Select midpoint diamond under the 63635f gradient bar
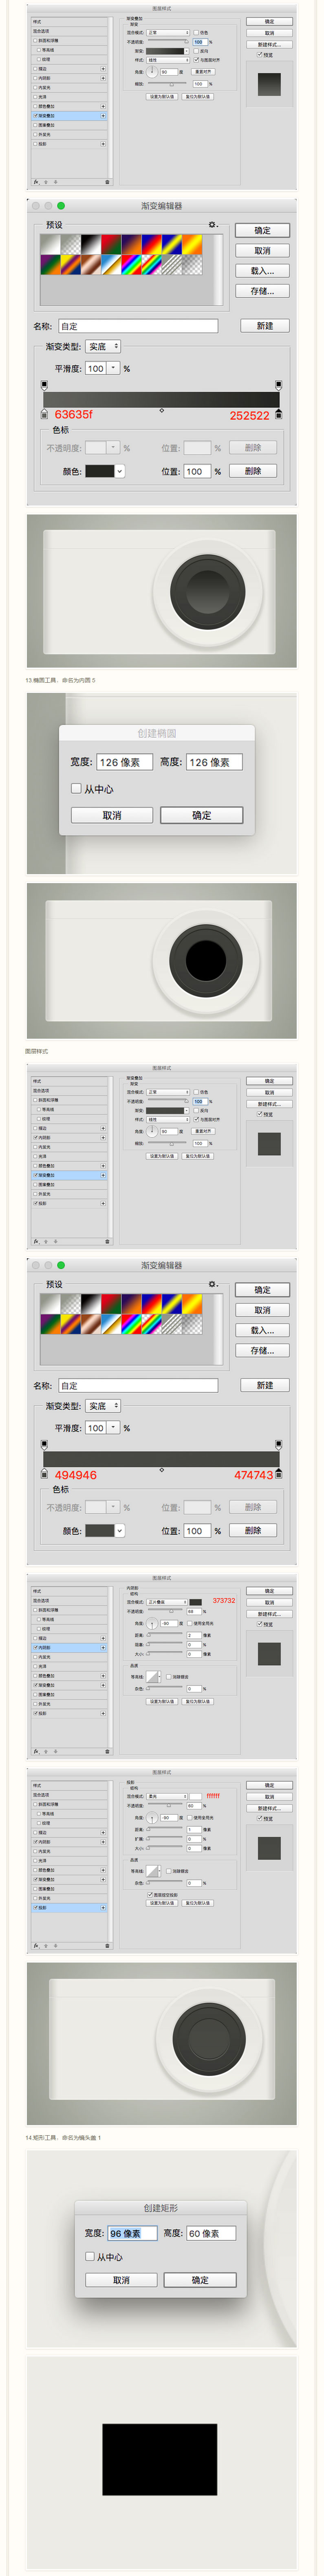 (x=162, y=410)
